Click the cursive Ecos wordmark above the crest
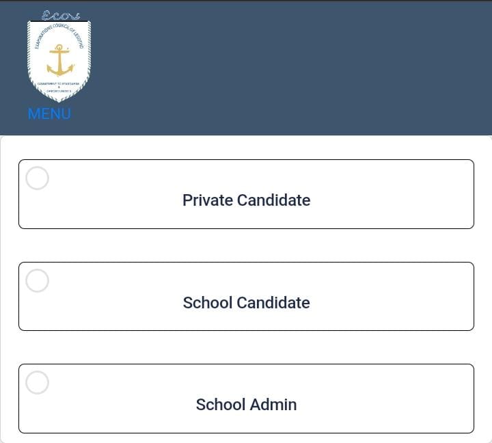The height and width of the screenshot is (443, 492). (x=60, y=15)
